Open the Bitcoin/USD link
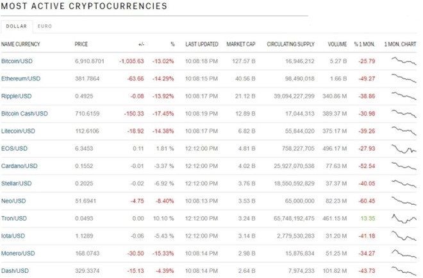 [x=17, y=61]
